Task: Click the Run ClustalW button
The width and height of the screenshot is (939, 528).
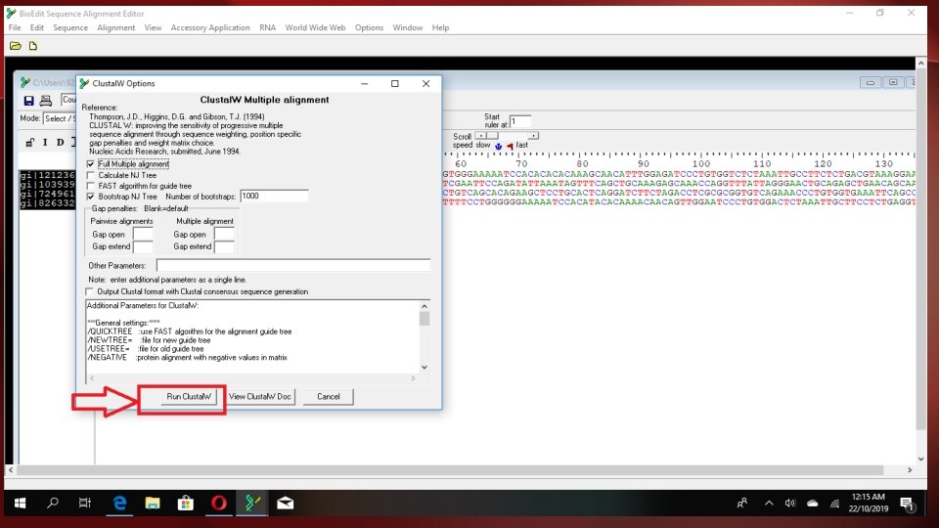Action: pos(189,396)
